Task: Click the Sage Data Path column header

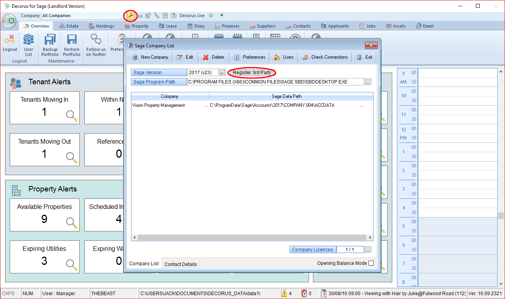Action: (287, 96)
